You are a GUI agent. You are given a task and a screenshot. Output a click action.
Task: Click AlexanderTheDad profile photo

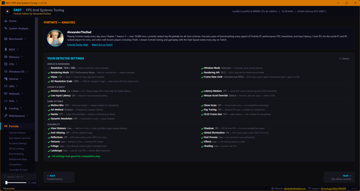point(55,38)
